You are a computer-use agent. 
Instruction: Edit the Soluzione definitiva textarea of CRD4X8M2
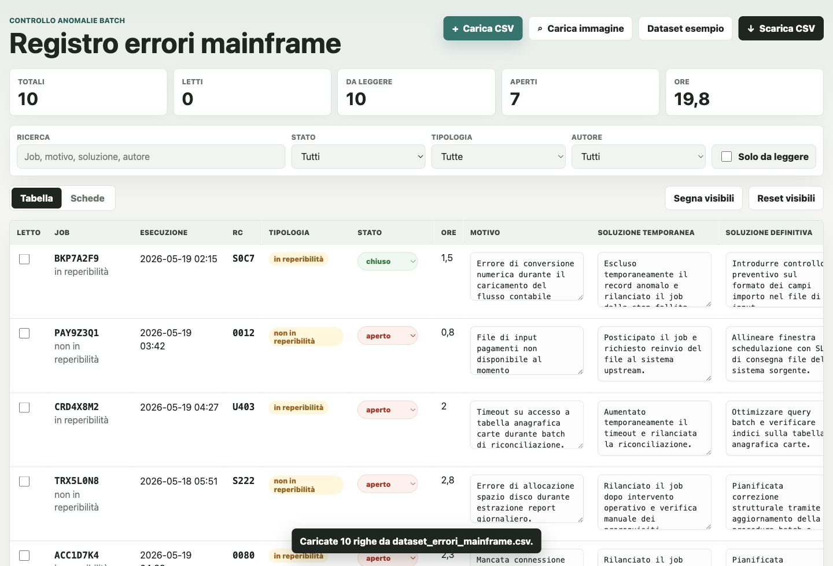(x=775, y=428)
